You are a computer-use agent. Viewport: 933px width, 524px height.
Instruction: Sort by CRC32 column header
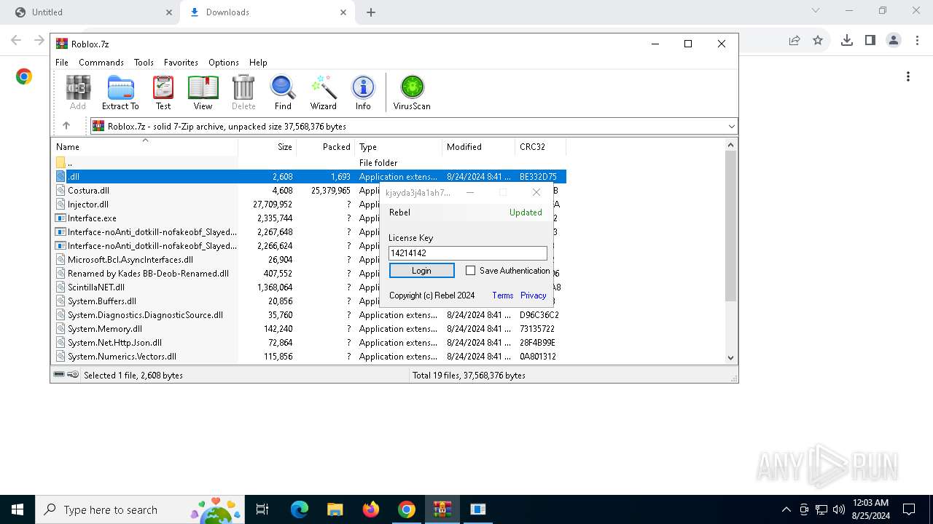pyautogui.click(x=541, y=147)
